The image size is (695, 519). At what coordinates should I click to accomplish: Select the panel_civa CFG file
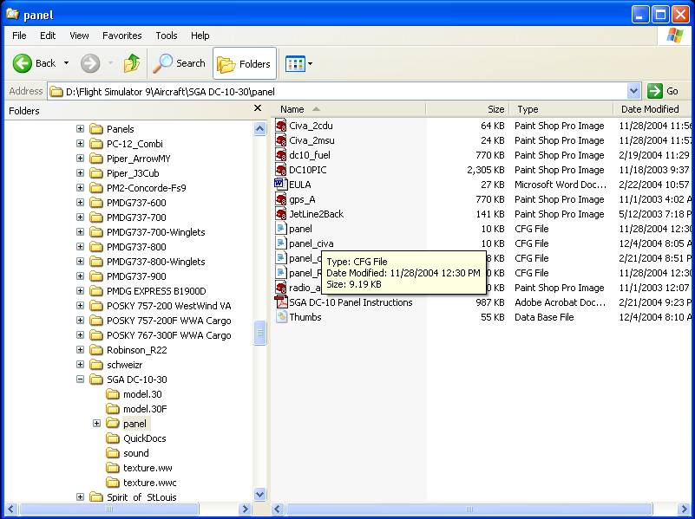click(x=311, y=243)
